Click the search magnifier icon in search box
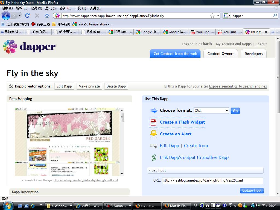 (275, 16)
